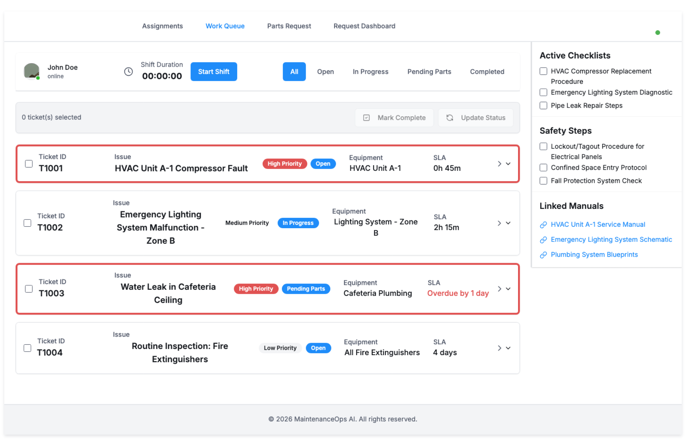The height and width of the screenshot is (445, 685).
Task: Click the Update Status refresh icon
Action: (450, 118)
